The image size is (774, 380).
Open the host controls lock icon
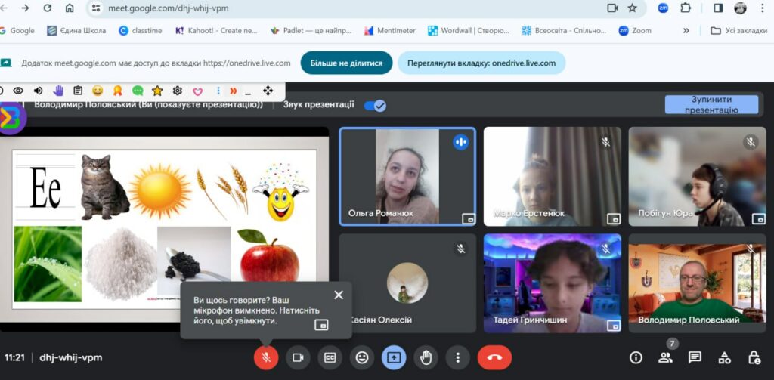754,357
